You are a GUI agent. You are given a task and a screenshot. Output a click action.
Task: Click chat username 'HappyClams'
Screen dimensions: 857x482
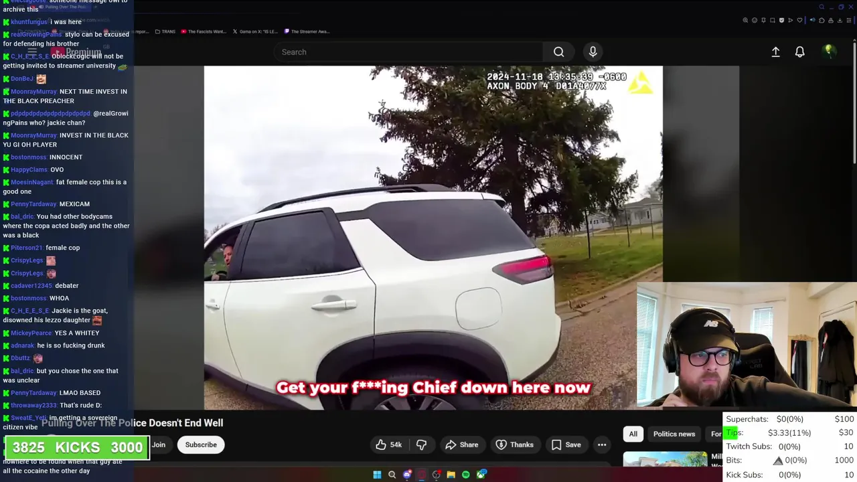(29, 170)
